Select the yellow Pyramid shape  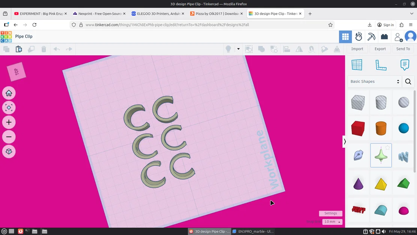381,184
